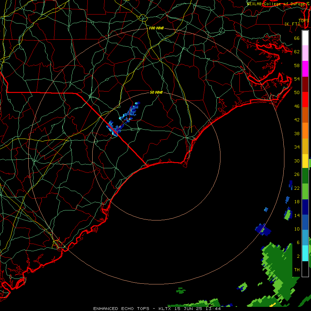Click the navy 22 K FT swatch
The image size is (311, 311).
pyautogui.click(x=305, y=207)
